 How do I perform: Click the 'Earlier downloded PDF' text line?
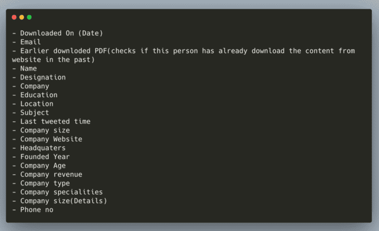(184, 55)
